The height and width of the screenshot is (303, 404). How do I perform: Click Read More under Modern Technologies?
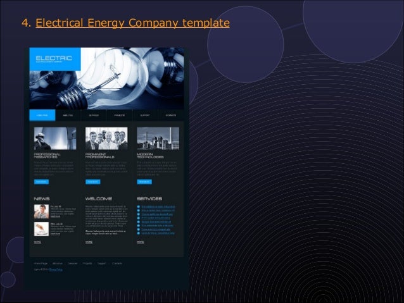pyautogui.click(x=144, y=182)
